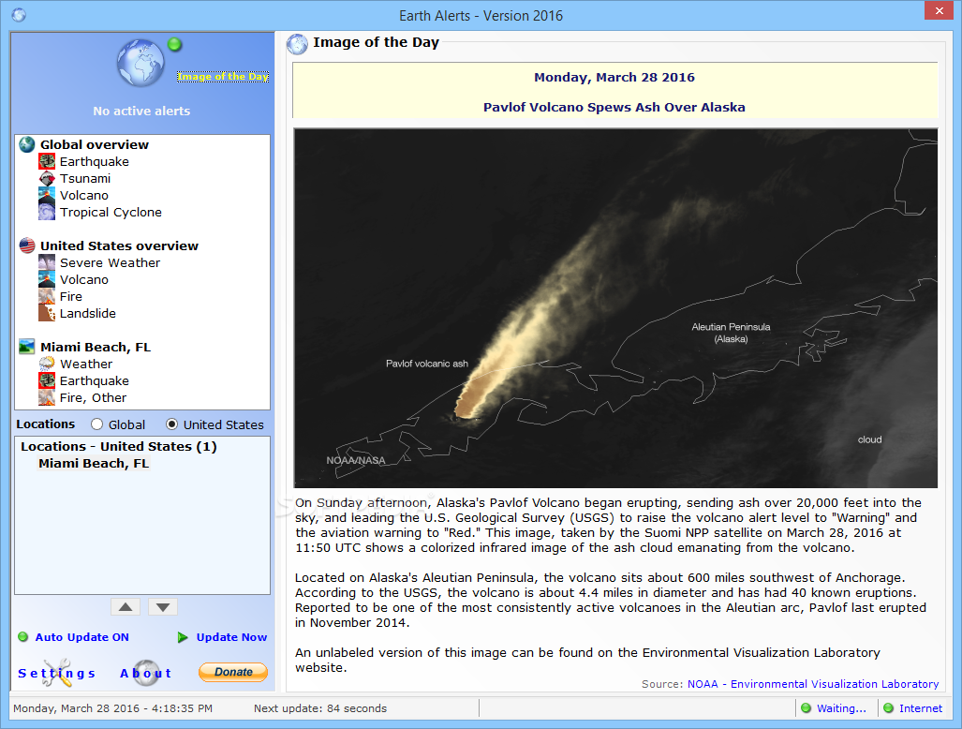This screenshot has height=729, width=962.
Task: Click the Fire icon under United States overview
Action: 47,296
